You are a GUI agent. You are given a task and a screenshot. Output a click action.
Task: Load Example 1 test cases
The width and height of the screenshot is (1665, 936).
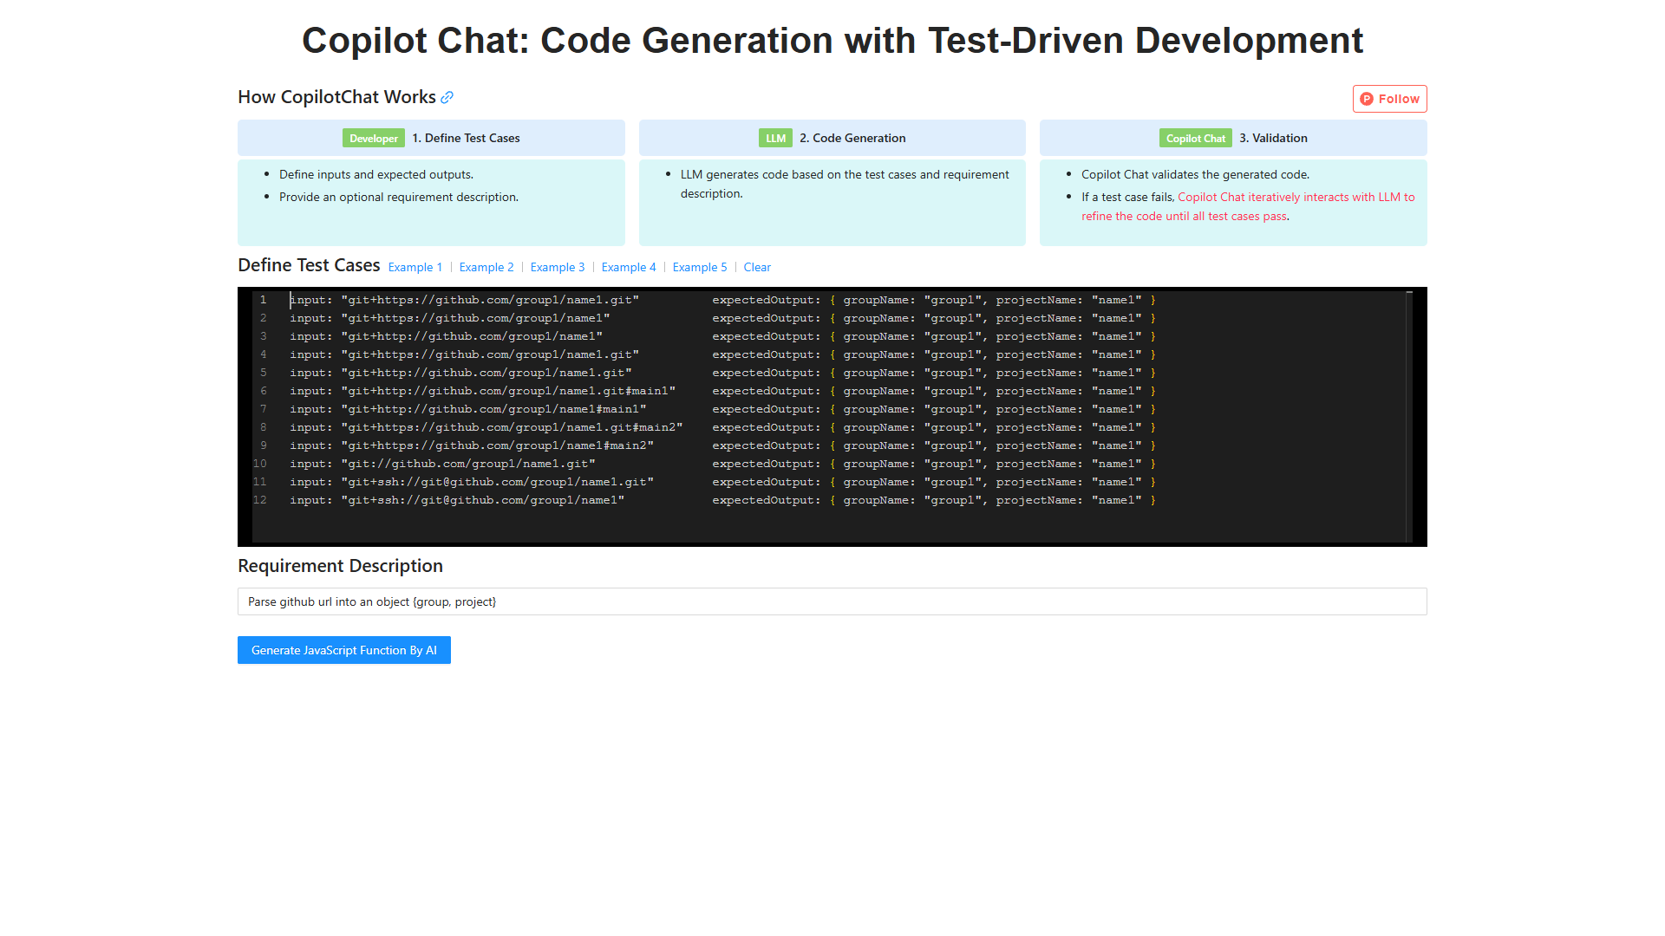click(415, 267)
